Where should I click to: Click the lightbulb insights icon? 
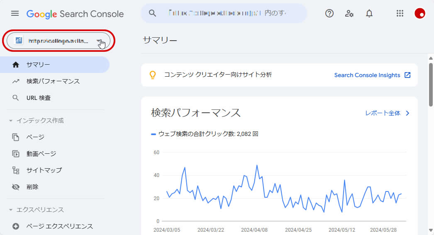pyautogui.click(x=153, y=75)
